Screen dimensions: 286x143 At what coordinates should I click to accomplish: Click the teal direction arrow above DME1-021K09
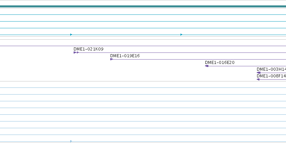click(71, 35)
